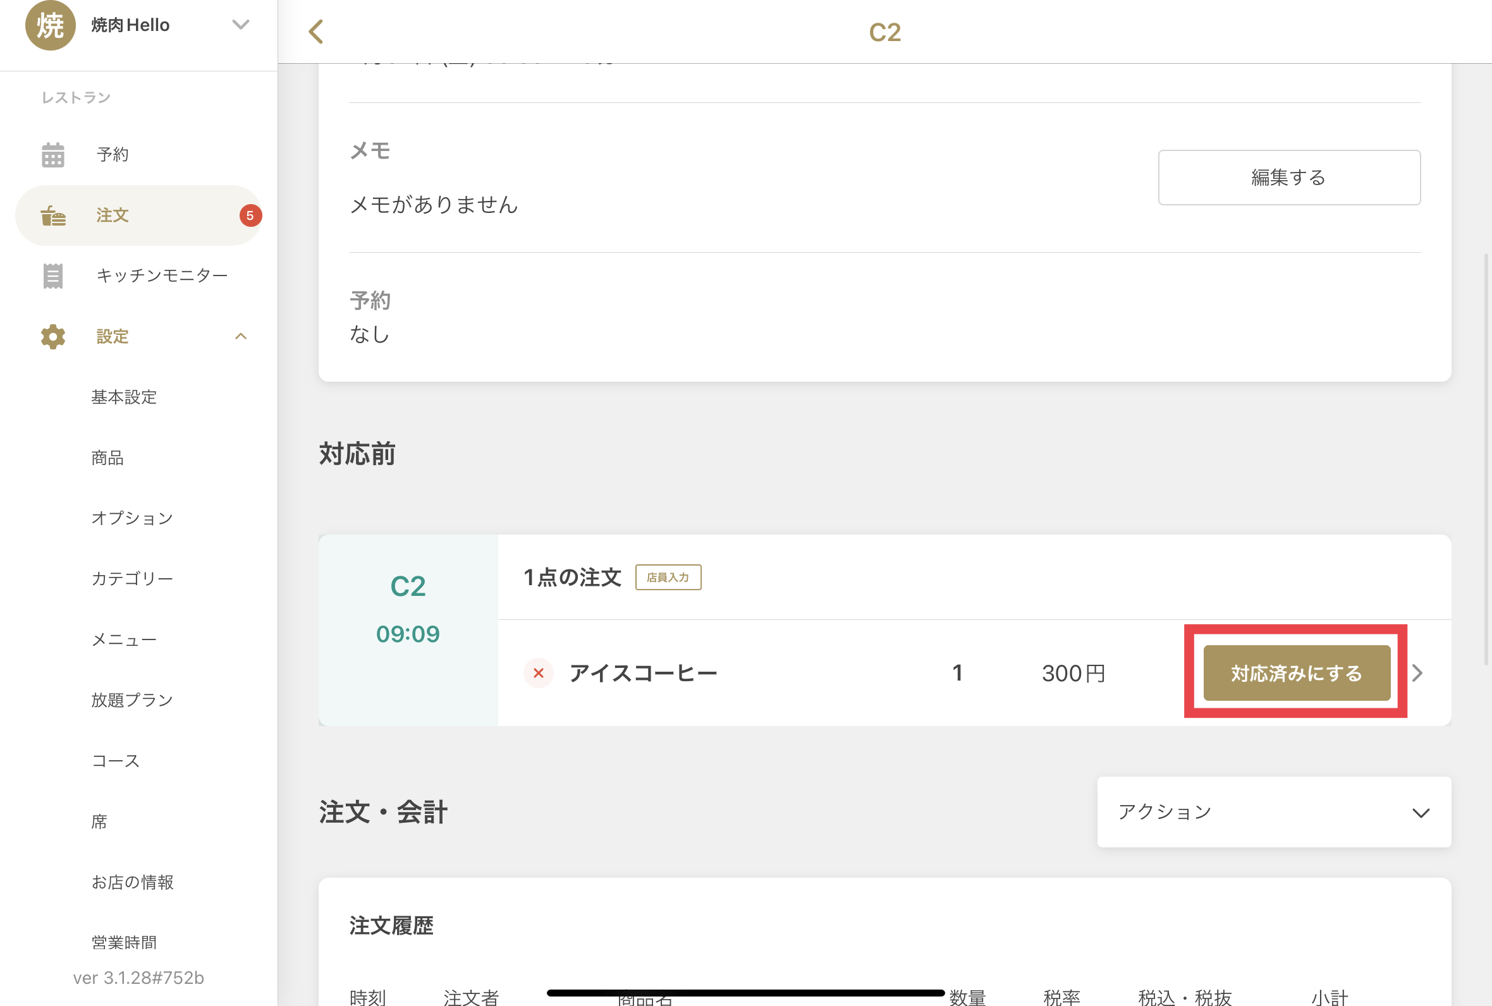Click the メモがありません text

coord(433,205)
